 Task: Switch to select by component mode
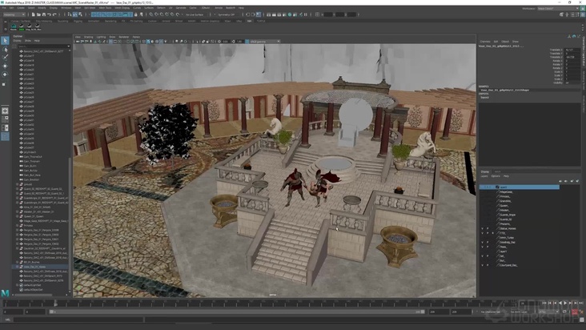tap(80, 14)
